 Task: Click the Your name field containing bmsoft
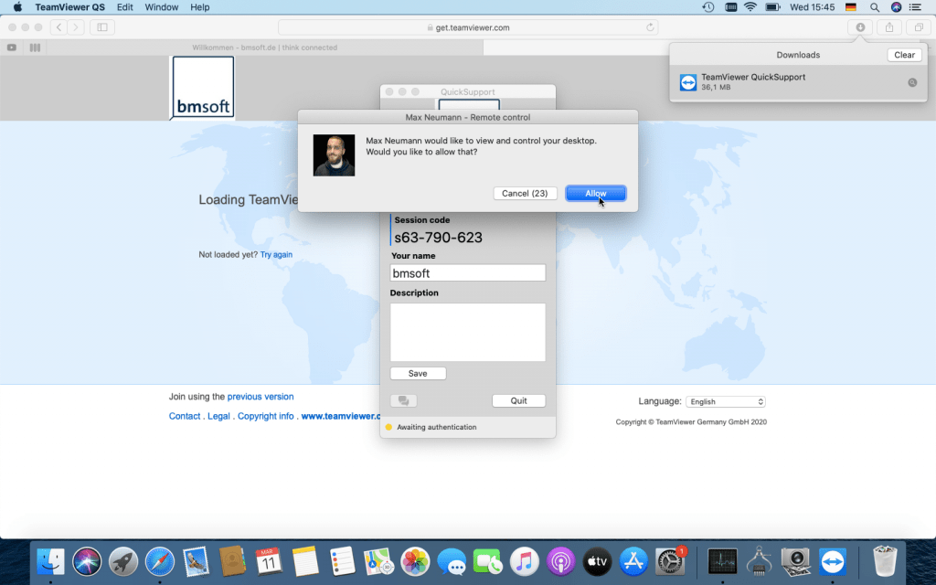click(x=467, y=272)
